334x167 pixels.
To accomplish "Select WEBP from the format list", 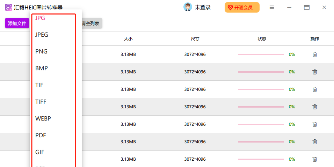I will point(43,118).
